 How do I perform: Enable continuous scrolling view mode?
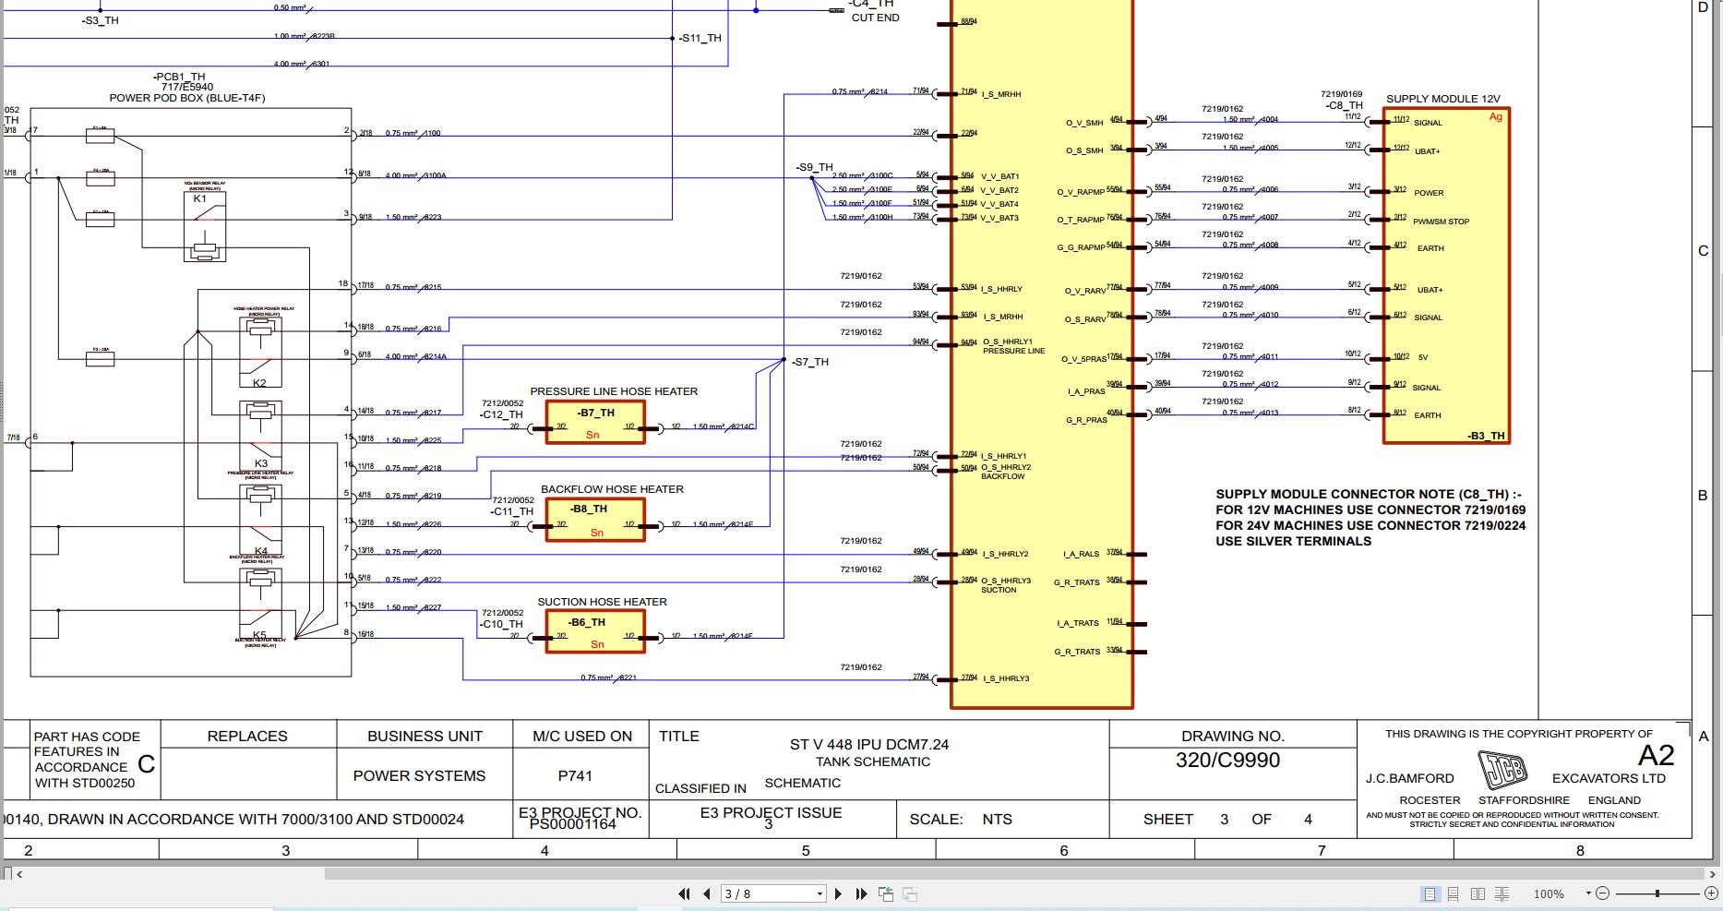point(1454,893)
